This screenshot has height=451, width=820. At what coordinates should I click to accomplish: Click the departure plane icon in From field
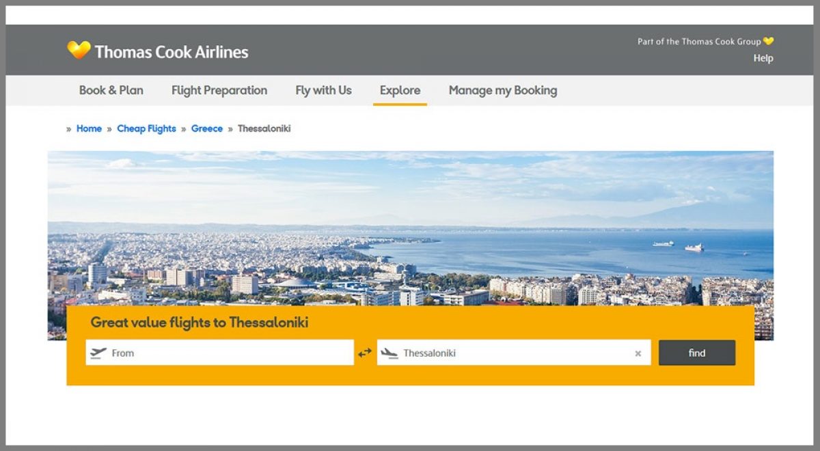[98, 353]
